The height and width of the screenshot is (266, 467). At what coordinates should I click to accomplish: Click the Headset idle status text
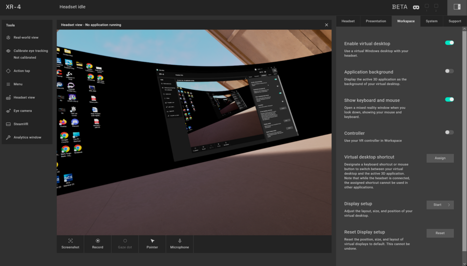click(72, 7)
